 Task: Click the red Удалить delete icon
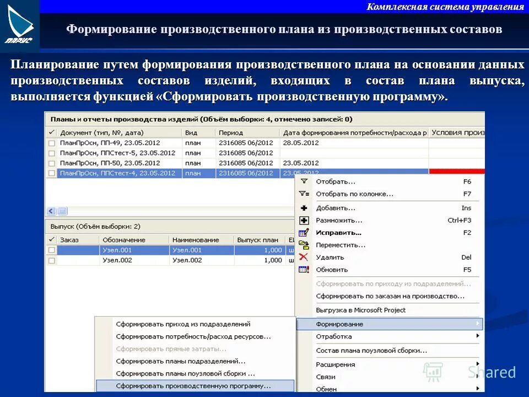click(x=303, y=257)
